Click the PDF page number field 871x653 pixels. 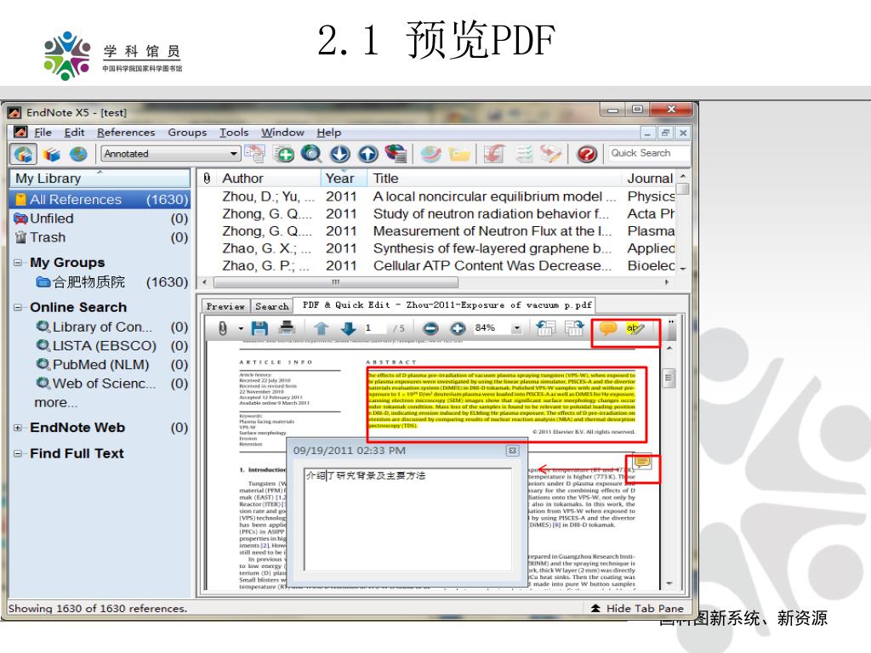375,328
